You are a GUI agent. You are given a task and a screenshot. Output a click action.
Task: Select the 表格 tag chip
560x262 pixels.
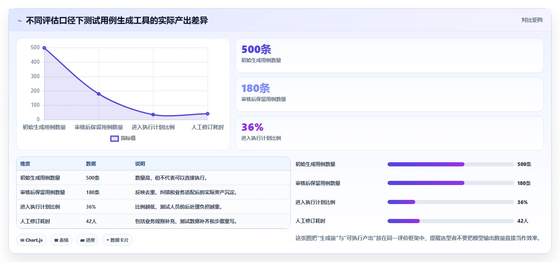click(61, 240)
